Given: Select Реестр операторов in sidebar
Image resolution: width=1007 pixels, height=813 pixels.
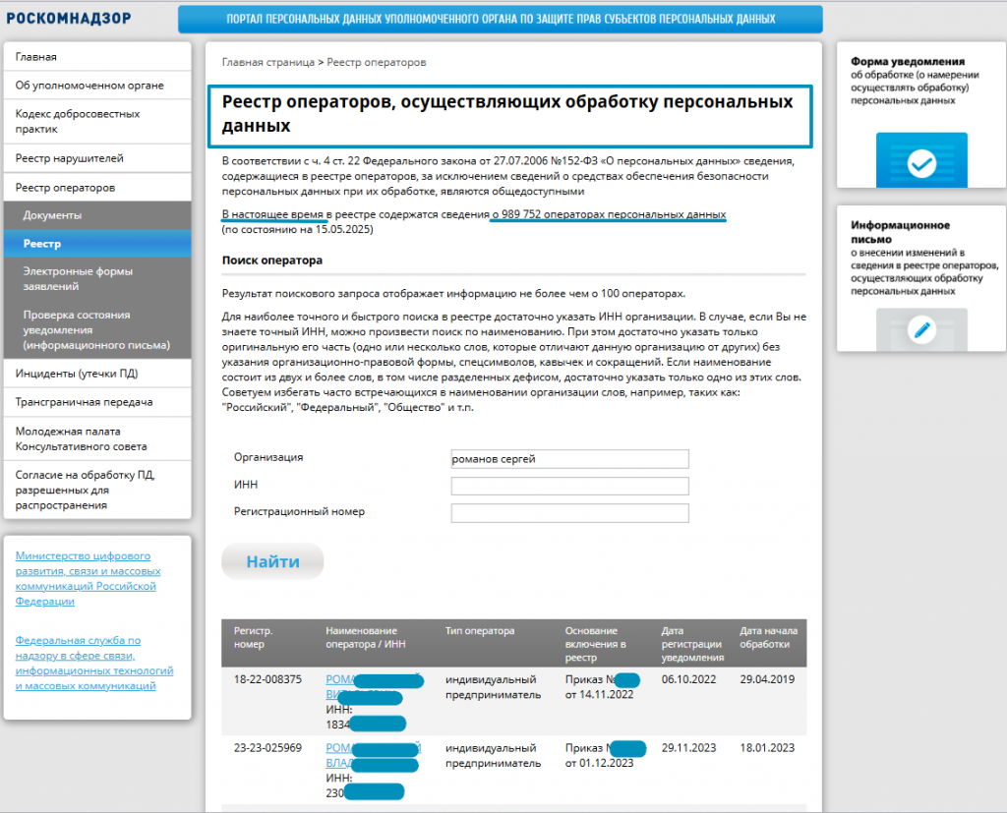Looking at the screenshot, I should tap(97, 188).
